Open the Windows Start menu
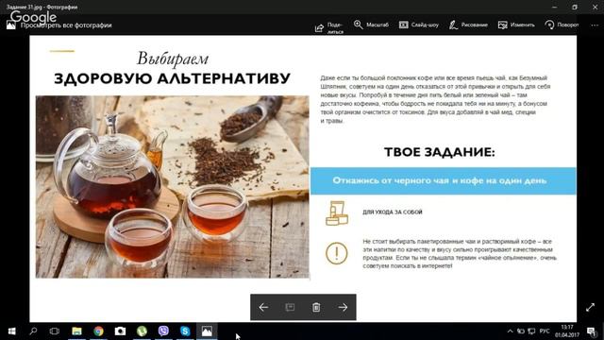This screenshot has height=340, width=604. tap(11, 331)
